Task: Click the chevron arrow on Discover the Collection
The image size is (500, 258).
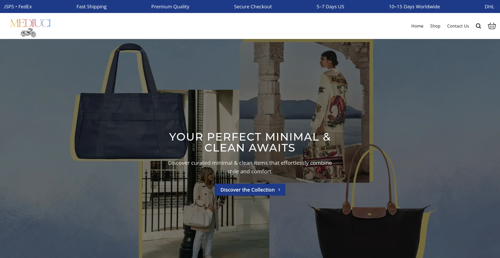Action: click(279, 190)
